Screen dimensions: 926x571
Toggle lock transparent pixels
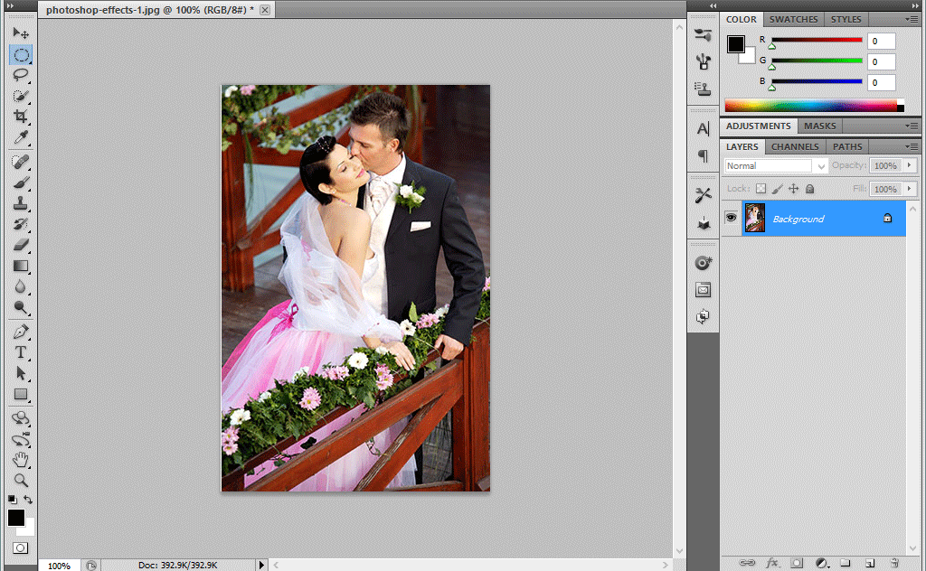pyautogui.click(x=761, y=189)
